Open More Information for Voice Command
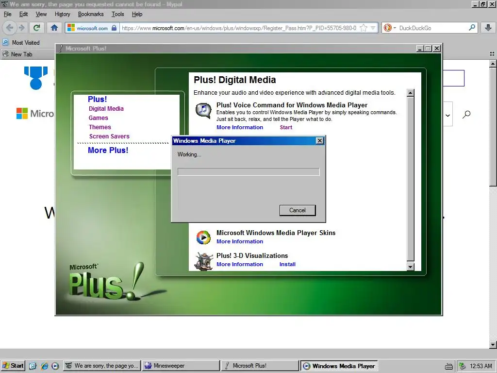Image resolution: width=497 pixels, height=373 pixels. point(240,127)
